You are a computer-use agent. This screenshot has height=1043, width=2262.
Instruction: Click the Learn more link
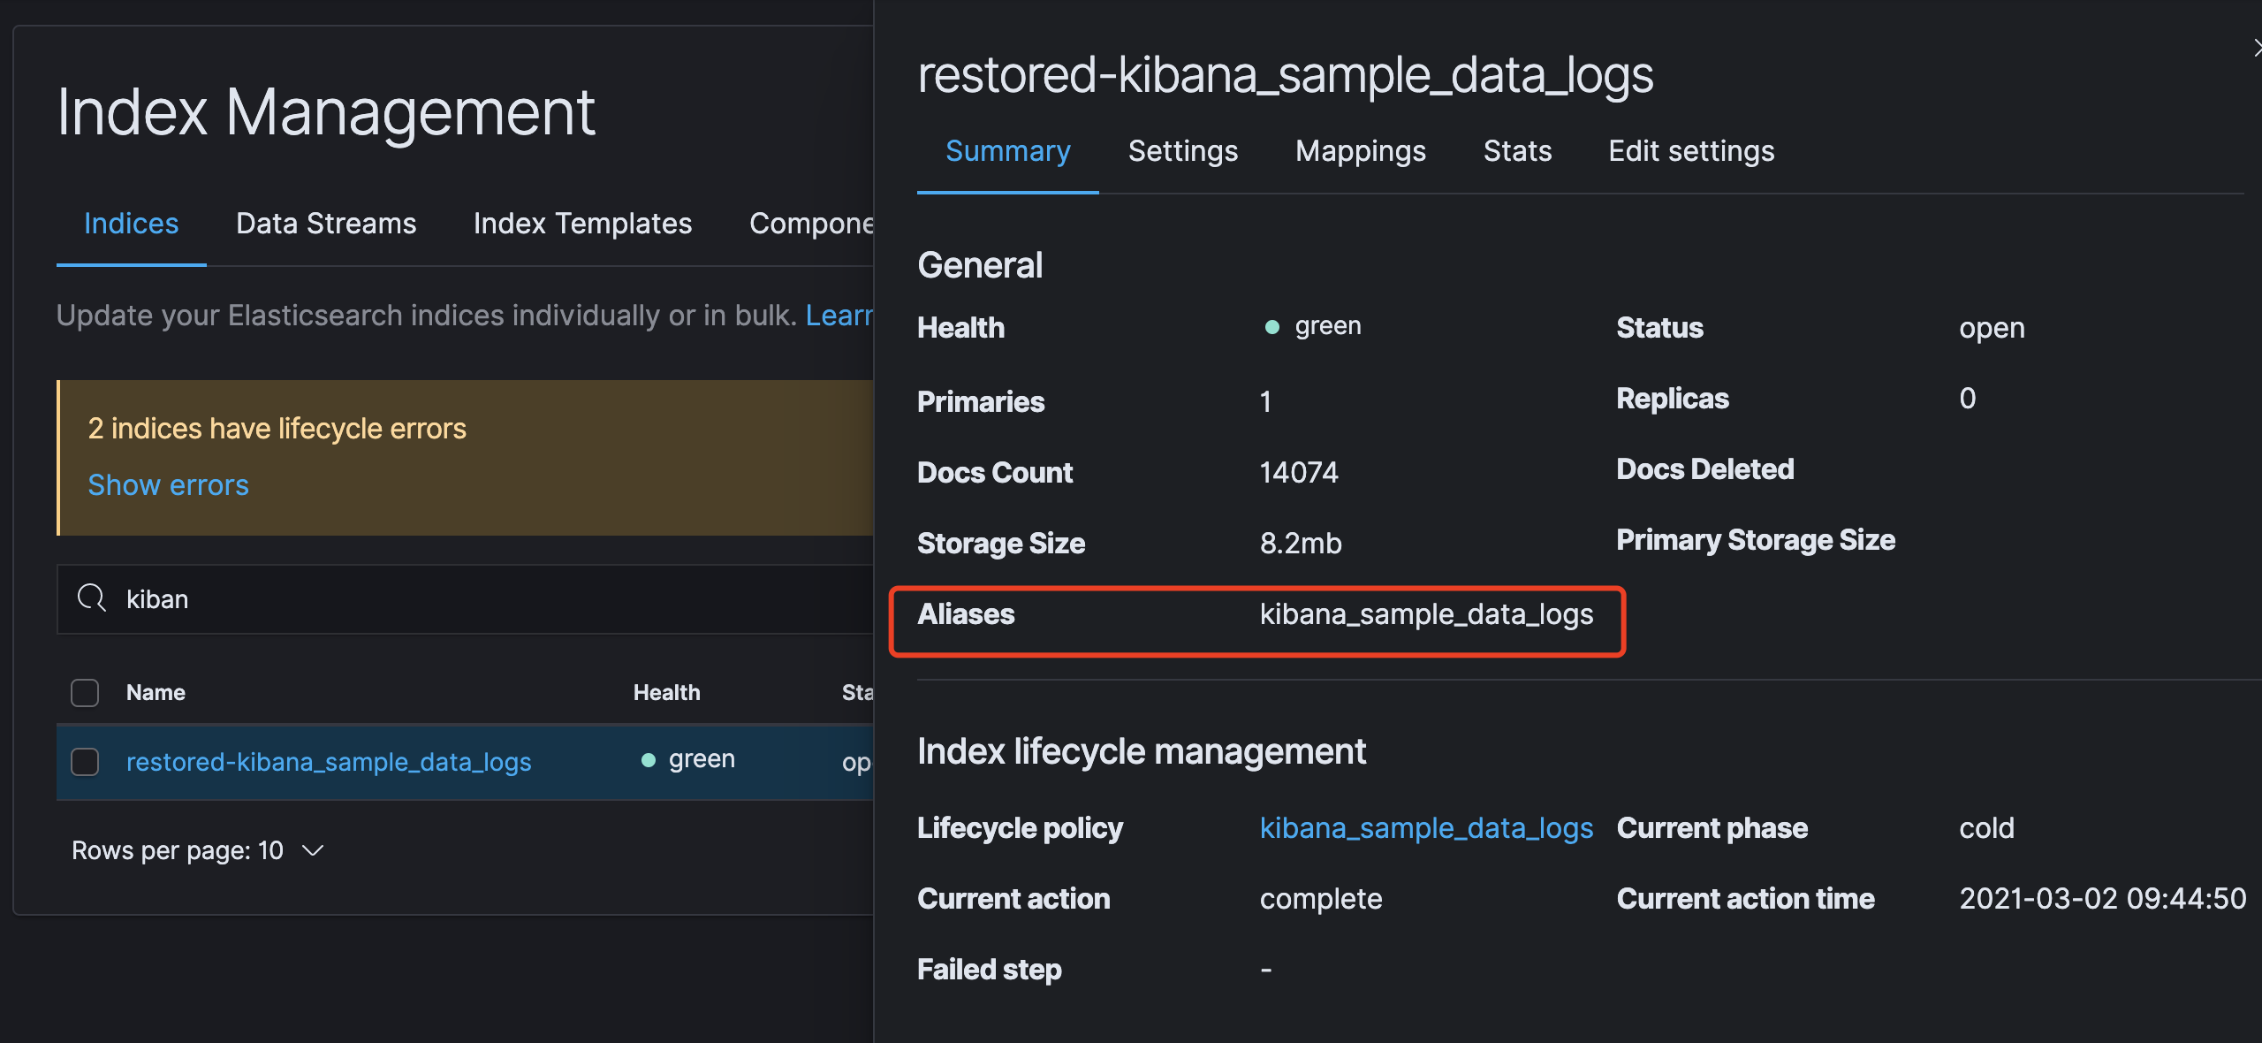(x=839, y=316)
